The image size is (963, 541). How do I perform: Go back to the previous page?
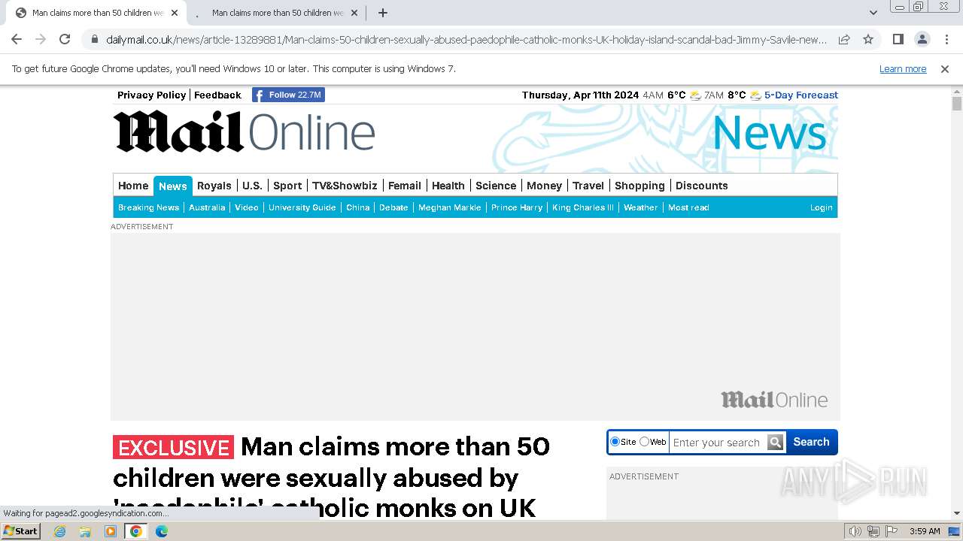tap(17, 39)
